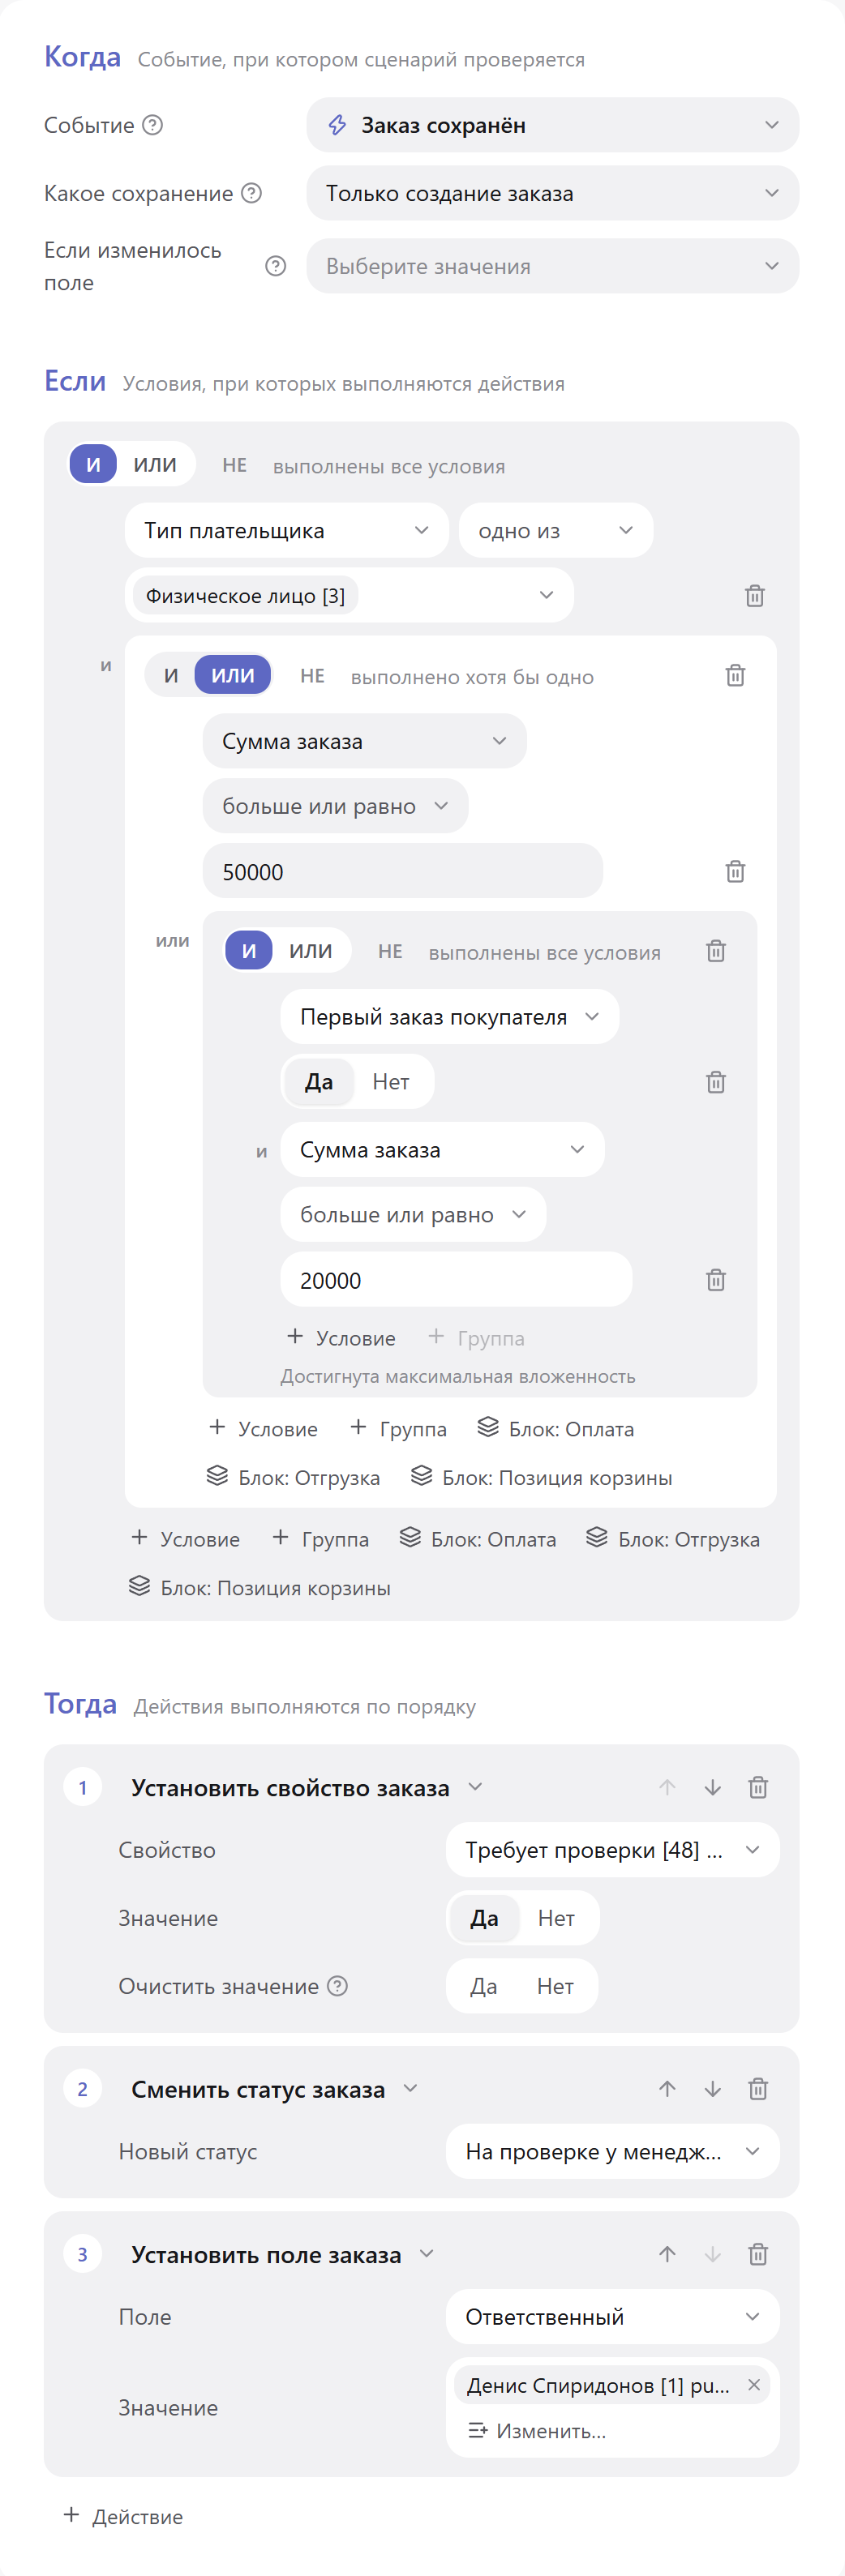Open the одно из operator dropdown
Screen dimensions: 845x2576
pyautogui.click(x=555, y=531)
